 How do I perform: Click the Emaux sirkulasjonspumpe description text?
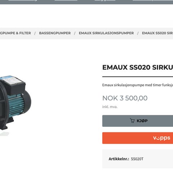click(138, 85)
